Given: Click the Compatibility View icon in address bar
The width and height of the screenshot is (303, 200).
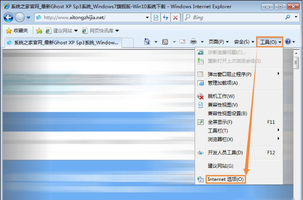Looking at the screenshot, I should point(156,18).
